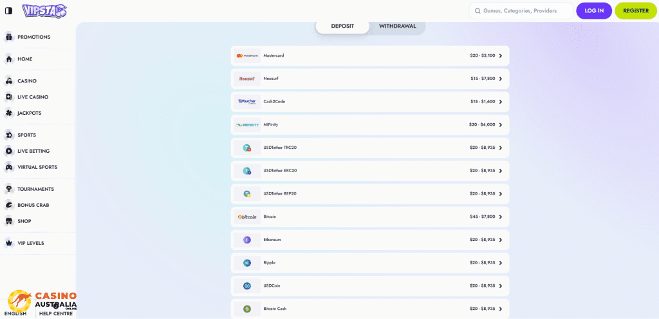Click the Log In button

tap(594, 11)
